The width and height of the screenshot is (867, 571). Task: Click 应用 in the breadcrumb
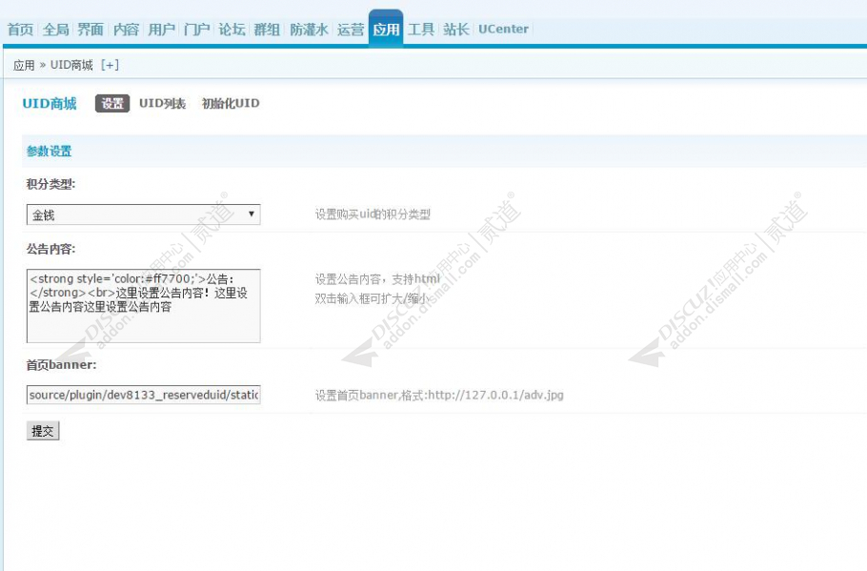[24, 65]
